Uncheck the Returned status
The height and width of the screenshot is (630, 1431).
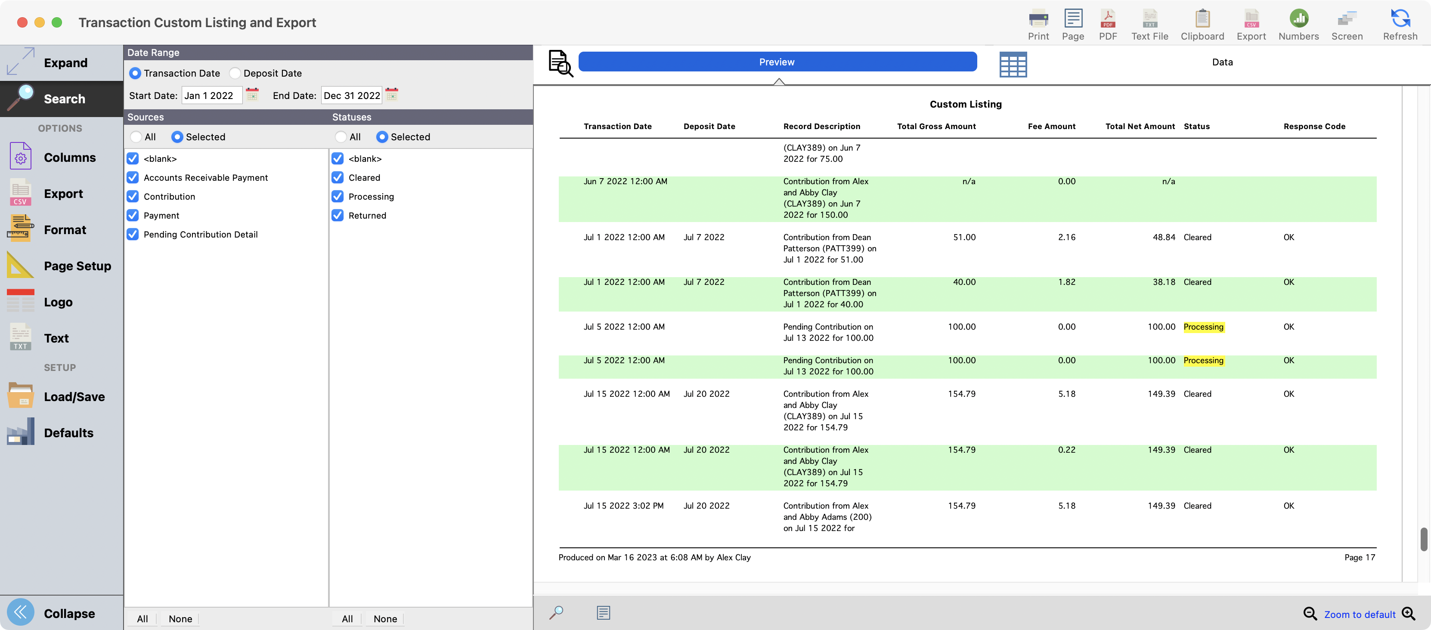click(x=338, y=215)
